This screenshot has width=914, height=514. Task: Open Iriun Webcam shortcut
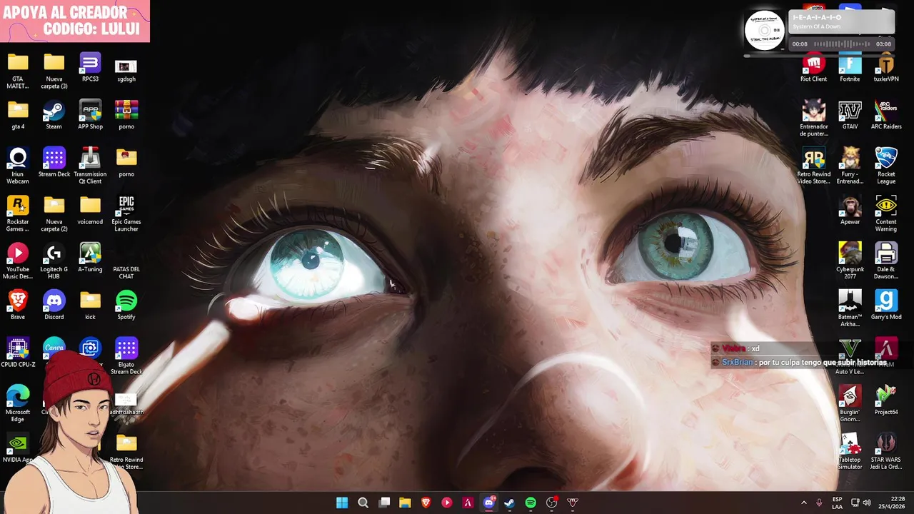tap(18, 166)
